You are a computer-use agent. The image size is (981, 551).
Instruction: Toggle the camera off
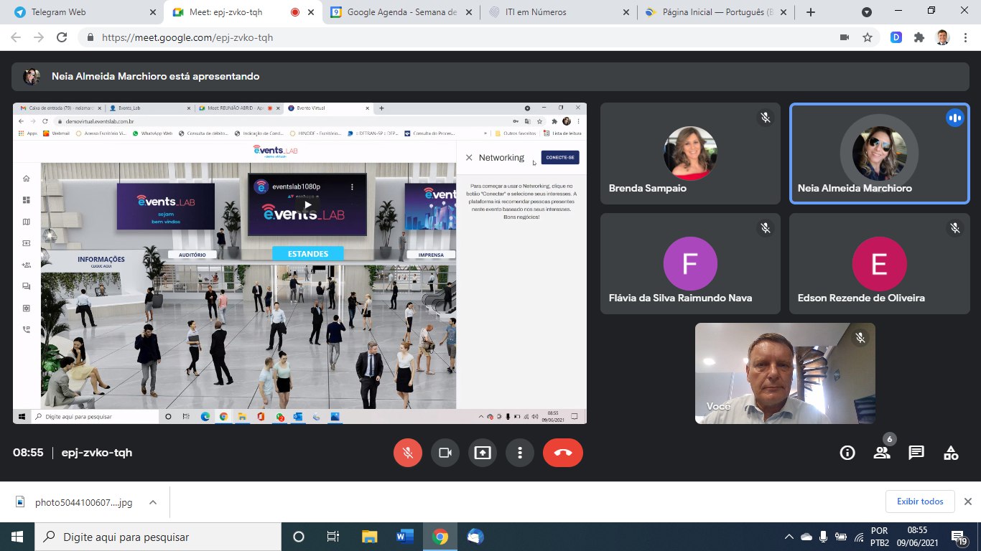click(445, 453)
